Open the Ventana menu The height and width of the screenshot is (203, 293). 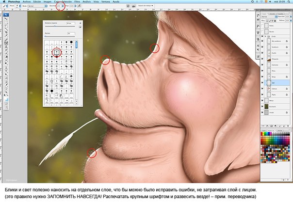(106, 1)
